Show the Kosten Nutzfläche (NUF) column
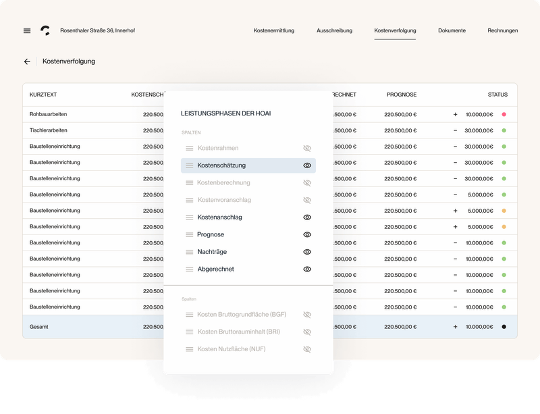 tap(308, 349)
